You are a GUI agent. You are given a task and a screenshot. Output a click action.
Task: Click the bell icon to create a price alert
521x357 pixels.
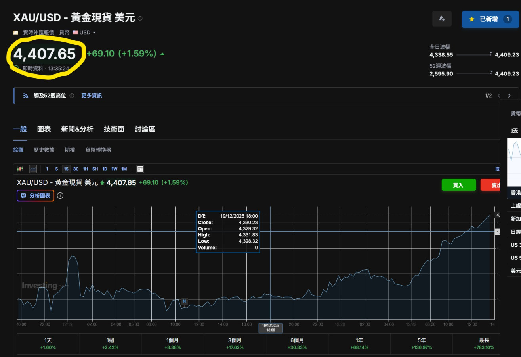point(442,19)
